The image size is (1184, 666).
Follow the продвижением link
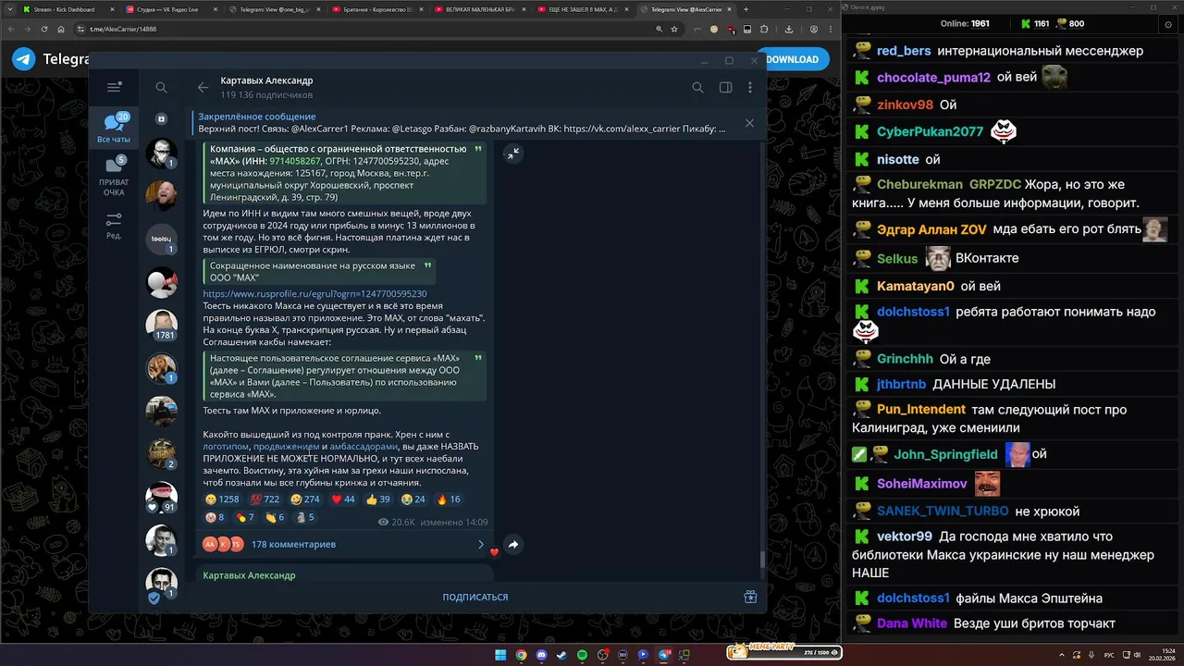point(286,446)
